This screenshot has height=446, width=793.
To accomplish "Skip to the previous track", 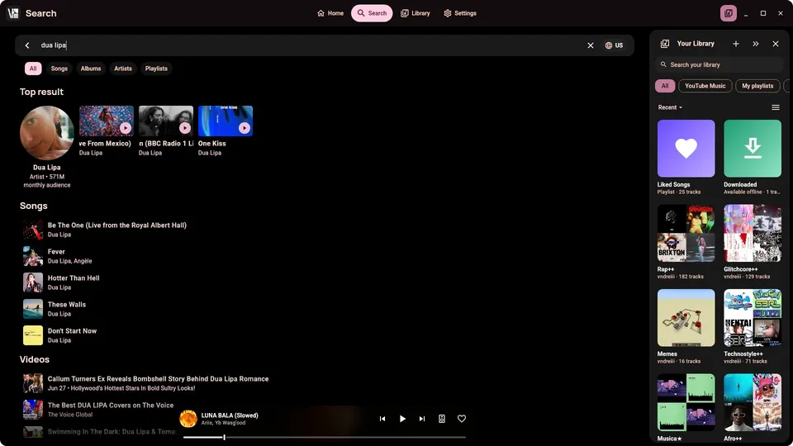I will (382, 419).
